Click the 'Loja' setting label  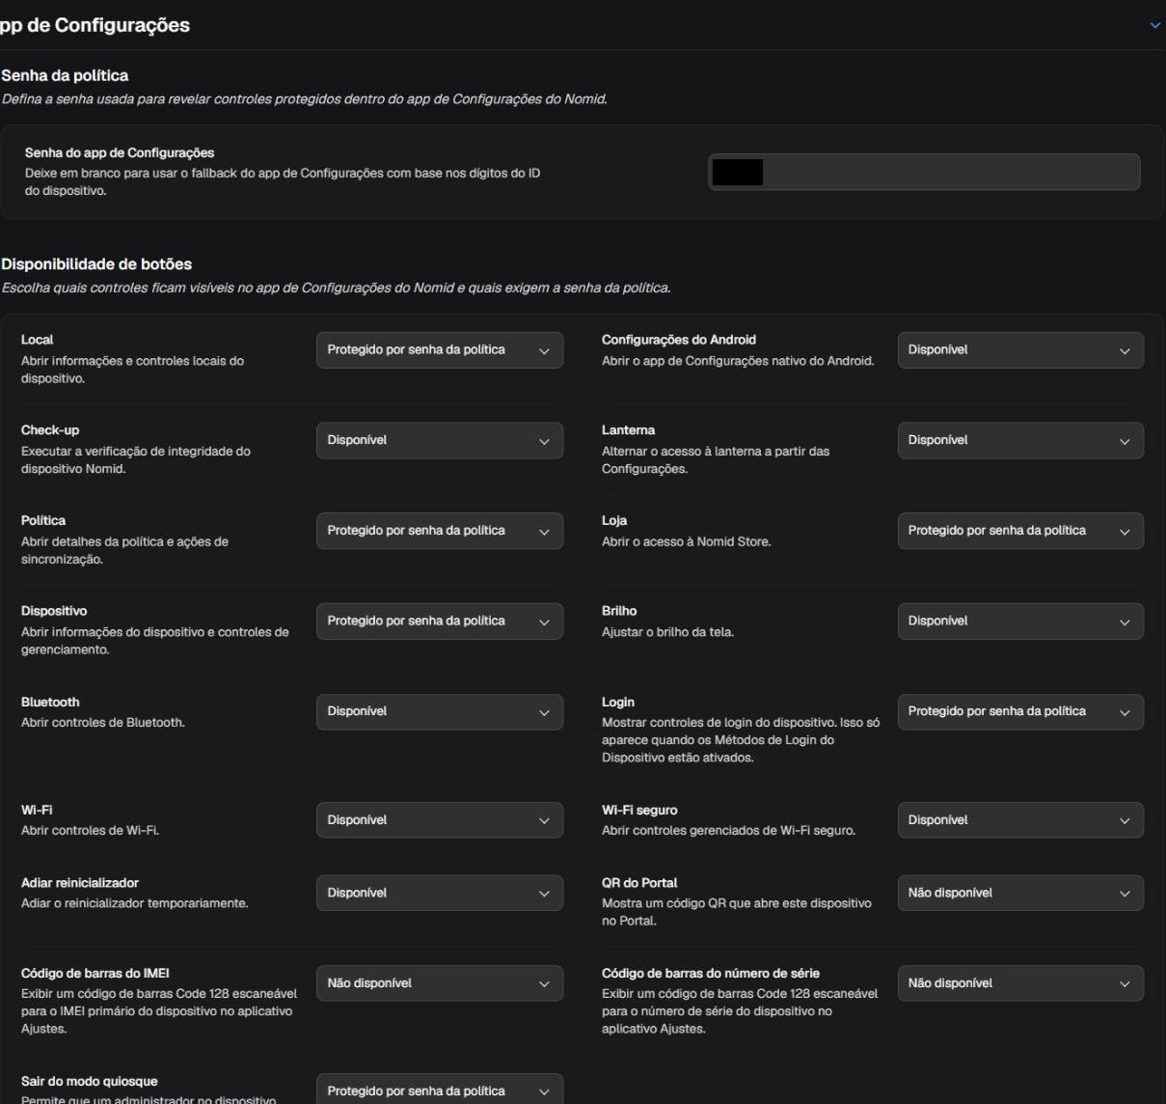pyautogui.click(x=614, y=520)
